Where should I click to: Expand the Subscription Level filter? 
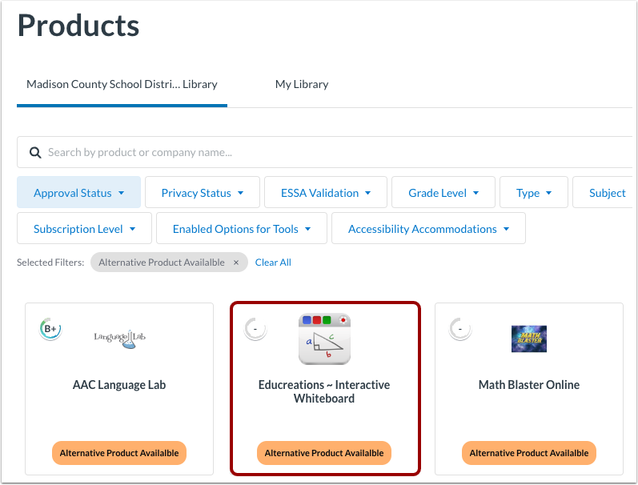coord(84,229)
